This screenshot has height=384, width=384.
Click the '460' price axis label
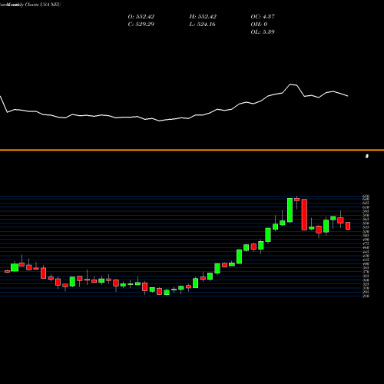[x=366, y=247]
